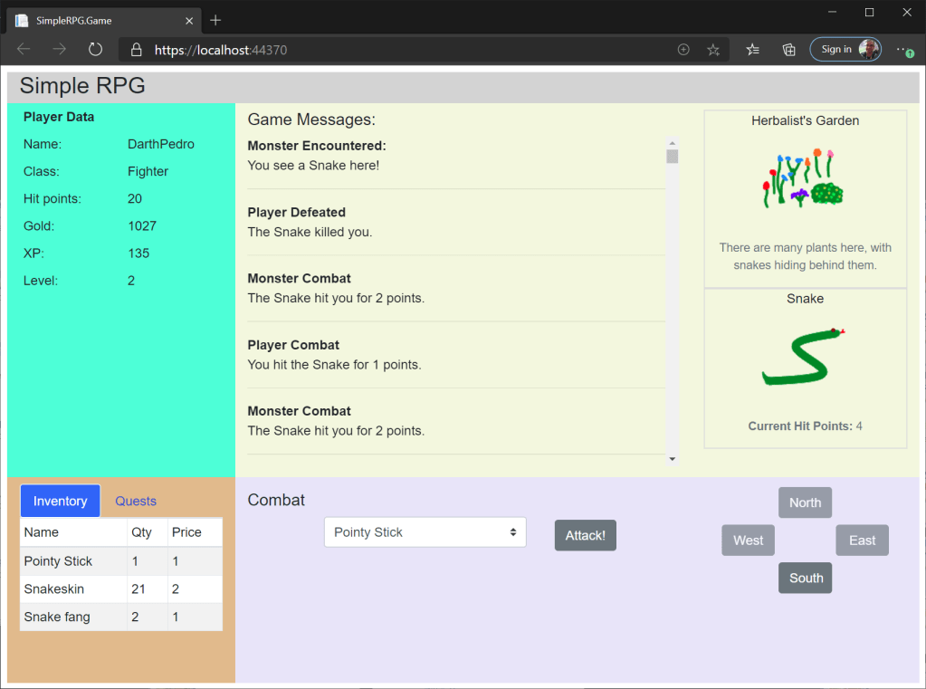926x689 pixels.
Task: Refresh the SimpleRPG page
Action: coord(95,50)
